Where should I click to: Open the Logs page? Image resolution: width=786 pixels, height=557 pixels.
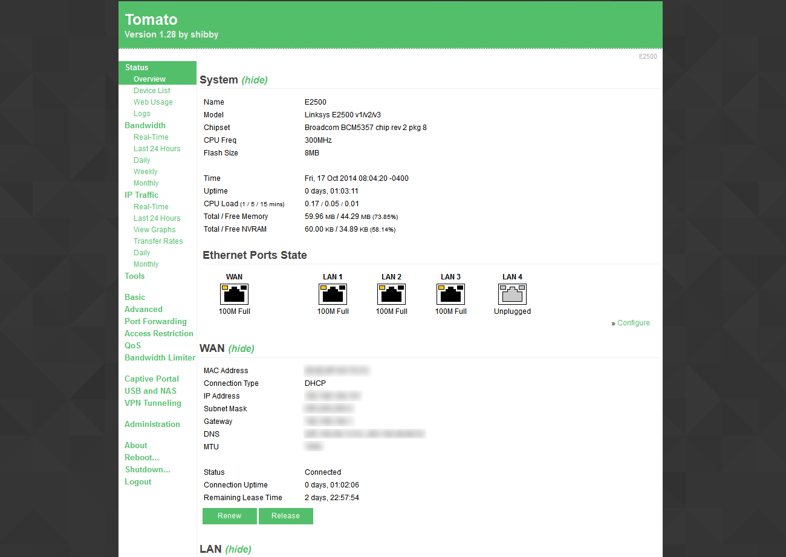tap(142, 114)
